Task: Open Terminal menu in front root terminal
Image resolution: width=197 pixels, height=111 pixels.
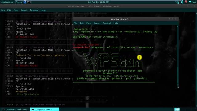Action: pos(107,23)
